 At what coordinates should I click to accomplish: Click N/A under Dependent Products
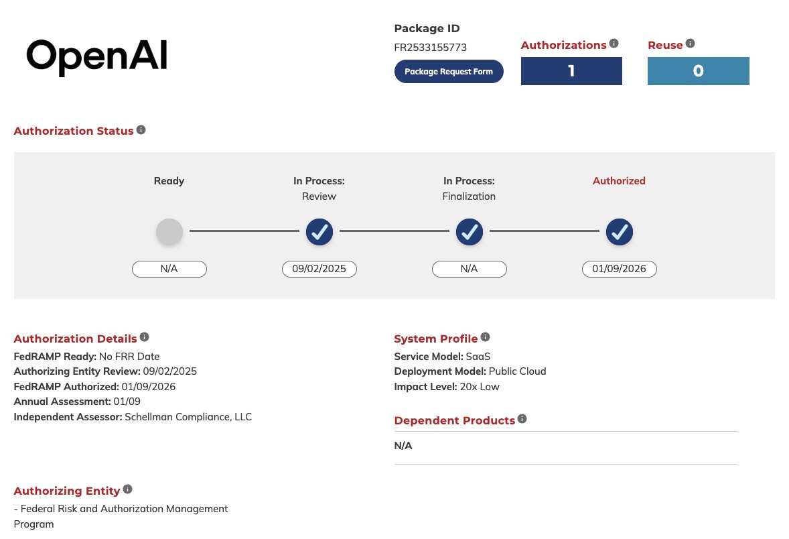pyautogui.click(x=403, y=446)
